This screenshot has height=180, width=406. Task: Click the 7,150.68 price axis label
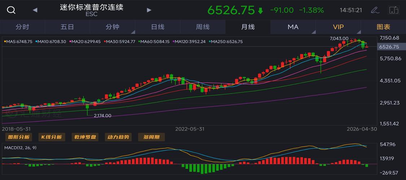(389, 38)
